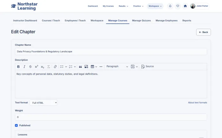Apply italic formatting in the editor
Screen dimensions: 222x138
(x=24, y=66)
